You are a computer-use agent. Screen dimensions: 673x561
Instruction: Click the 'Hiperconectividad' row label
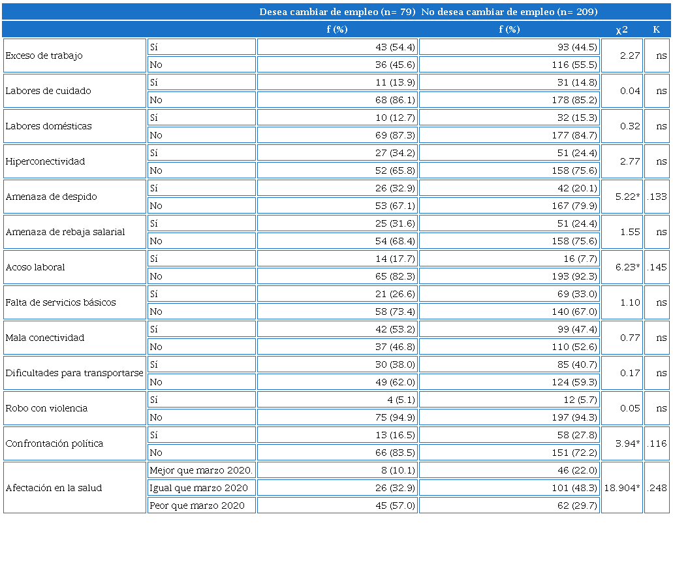click(45, 162)
